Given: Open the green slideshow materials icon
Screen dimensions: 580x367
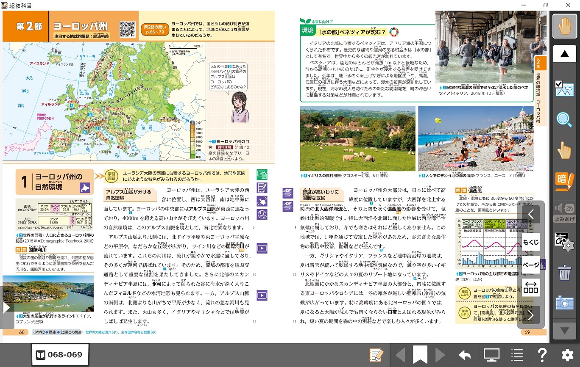Looking at the screenshot, I should 262,175.
